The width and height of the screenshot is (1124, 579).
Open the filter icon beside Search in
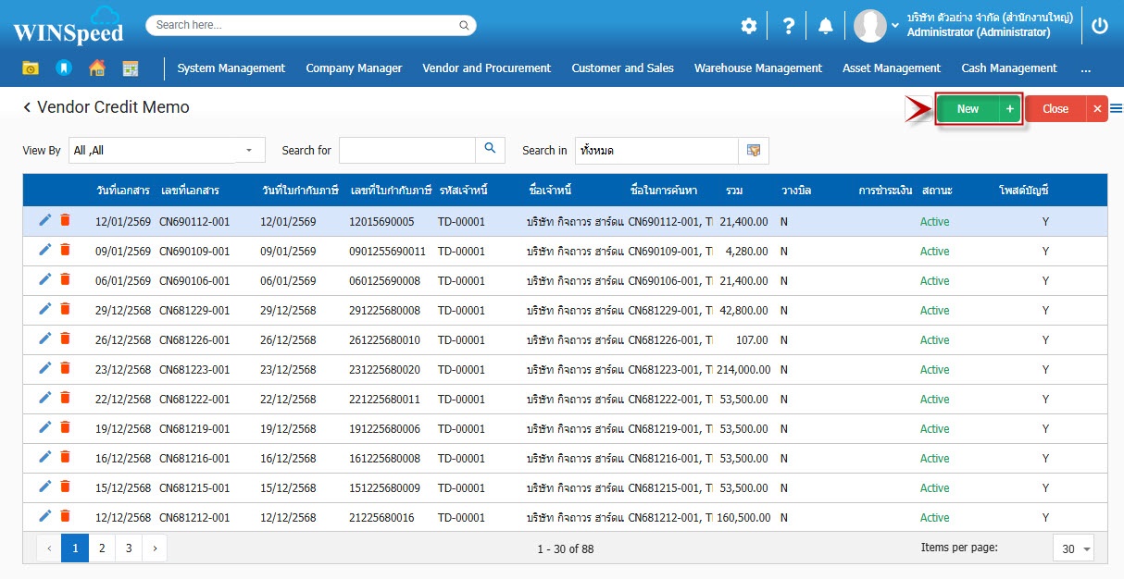(x=754, y=150)
